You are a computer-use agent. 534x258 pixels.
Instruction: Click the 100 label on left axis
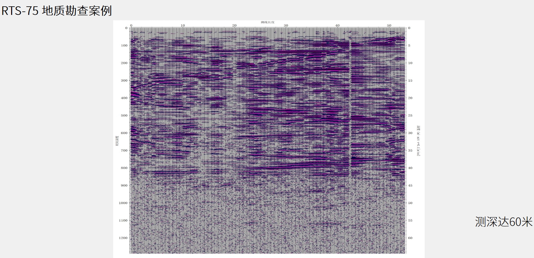(x=124, y=46)
